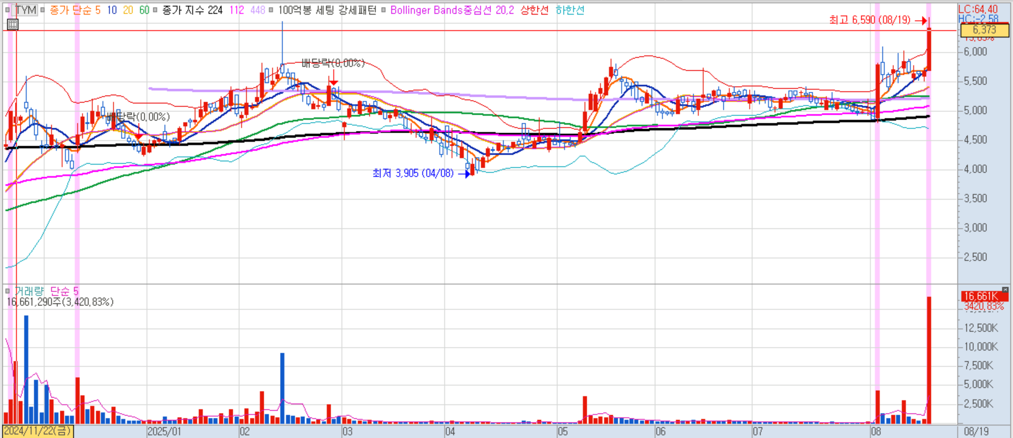Select the magenta 112 indicator label
1013x438 pixels.
pyautogui.click(x=237, y=10)
